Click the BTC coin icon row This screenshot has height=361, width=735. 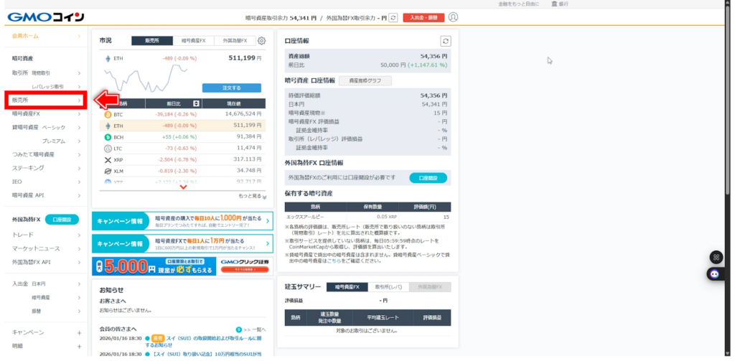point(108,114)
